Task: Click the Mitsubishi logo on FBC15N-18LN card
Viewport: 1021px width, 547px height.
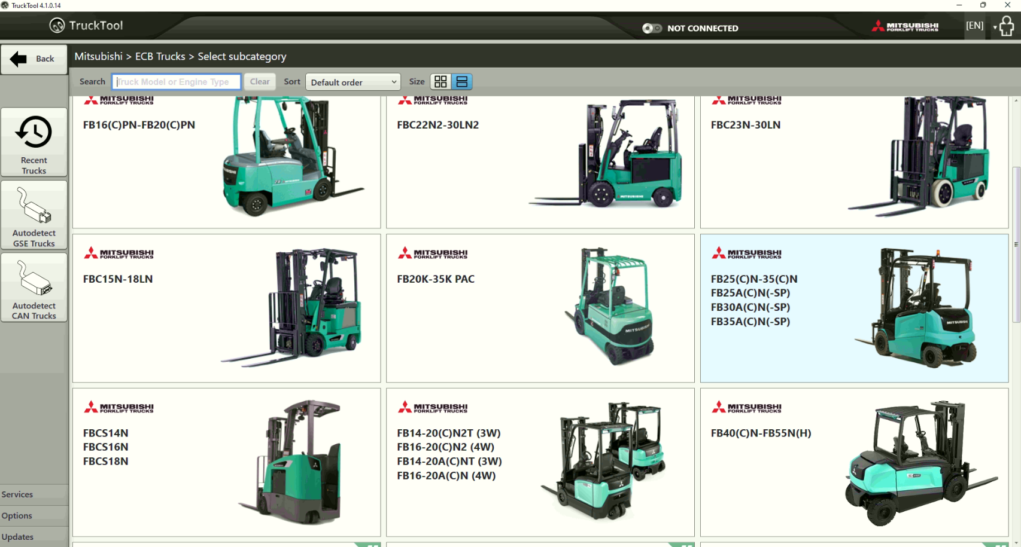Action: [x=119, y=252]
